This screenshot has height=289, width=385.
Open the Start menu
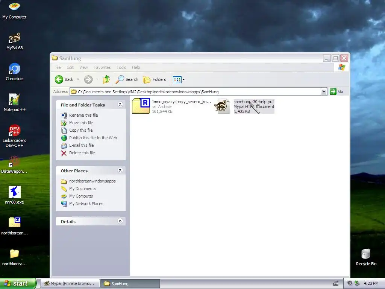18,283
